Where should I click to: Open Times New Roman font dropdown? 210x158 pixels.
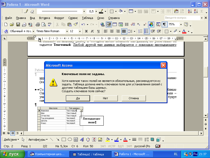click(67, 31)
